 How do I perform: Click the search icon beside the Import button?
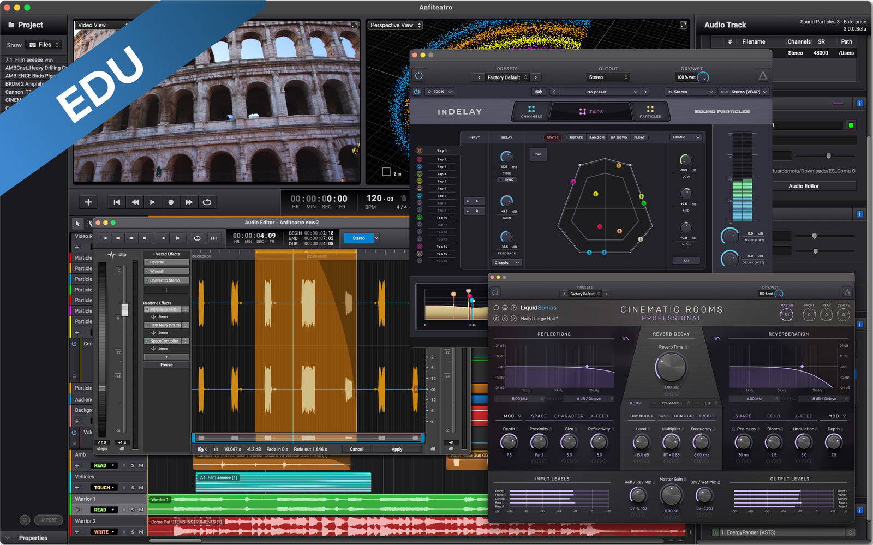pyautogui.click(x=25, y=520)
